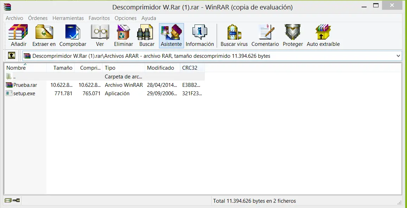
Task: Open the Herramientas menu
Action: pos(68,18)
